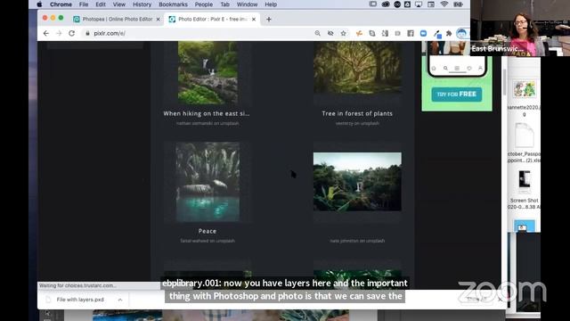
Task: Select the Photo Editor Pixlr E tab
Action: pyautogui.click(x=213, y=19)
